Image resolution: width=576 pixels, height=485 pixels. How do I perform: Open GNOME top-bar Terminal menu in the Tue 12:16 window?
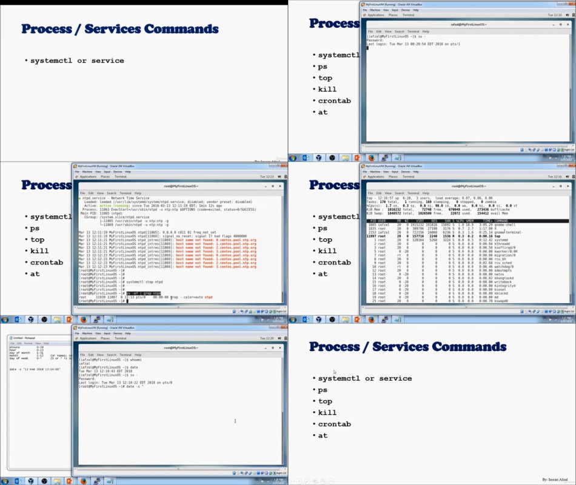click(x=409, y=177)
